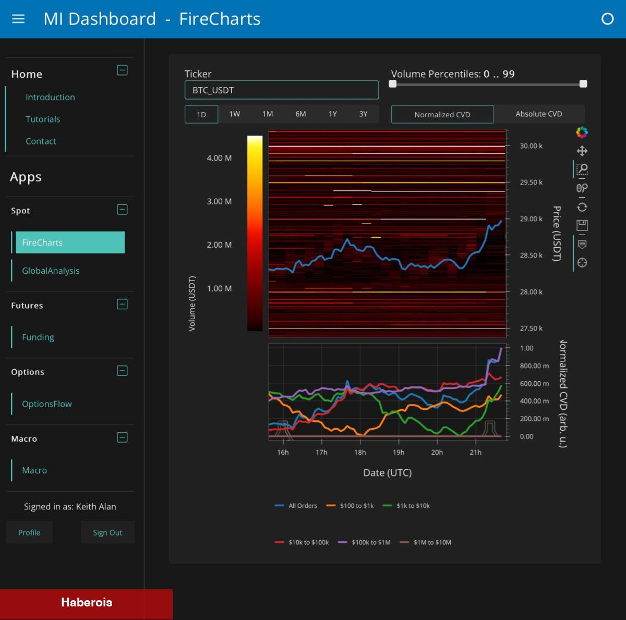Click the Profile button
626x620 pixels.
(29, 532)
